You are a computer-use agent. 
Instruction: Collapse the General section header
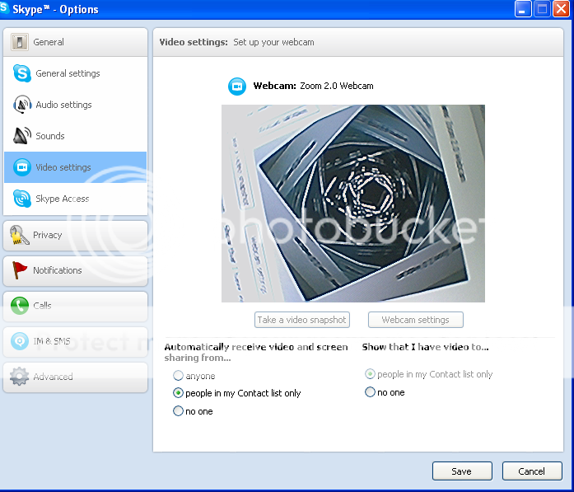tap(75, 42)
